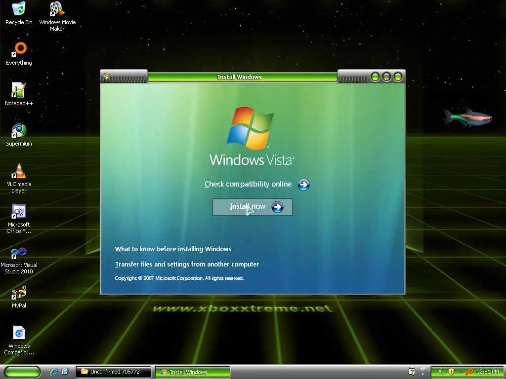Minimize the Install Windows dialog

point(375,76)
